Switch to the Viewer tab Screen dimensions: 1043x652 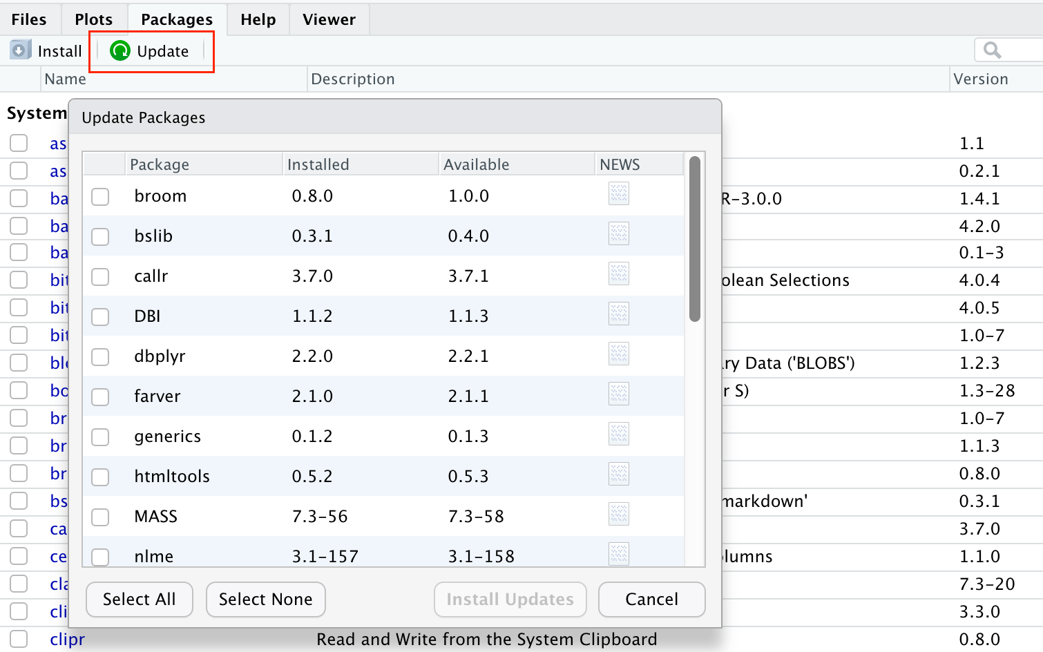329,19
